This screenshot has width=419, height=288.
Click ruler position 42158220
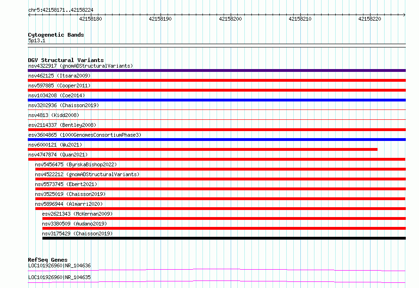pyautogui.click(x=370, y=19)
